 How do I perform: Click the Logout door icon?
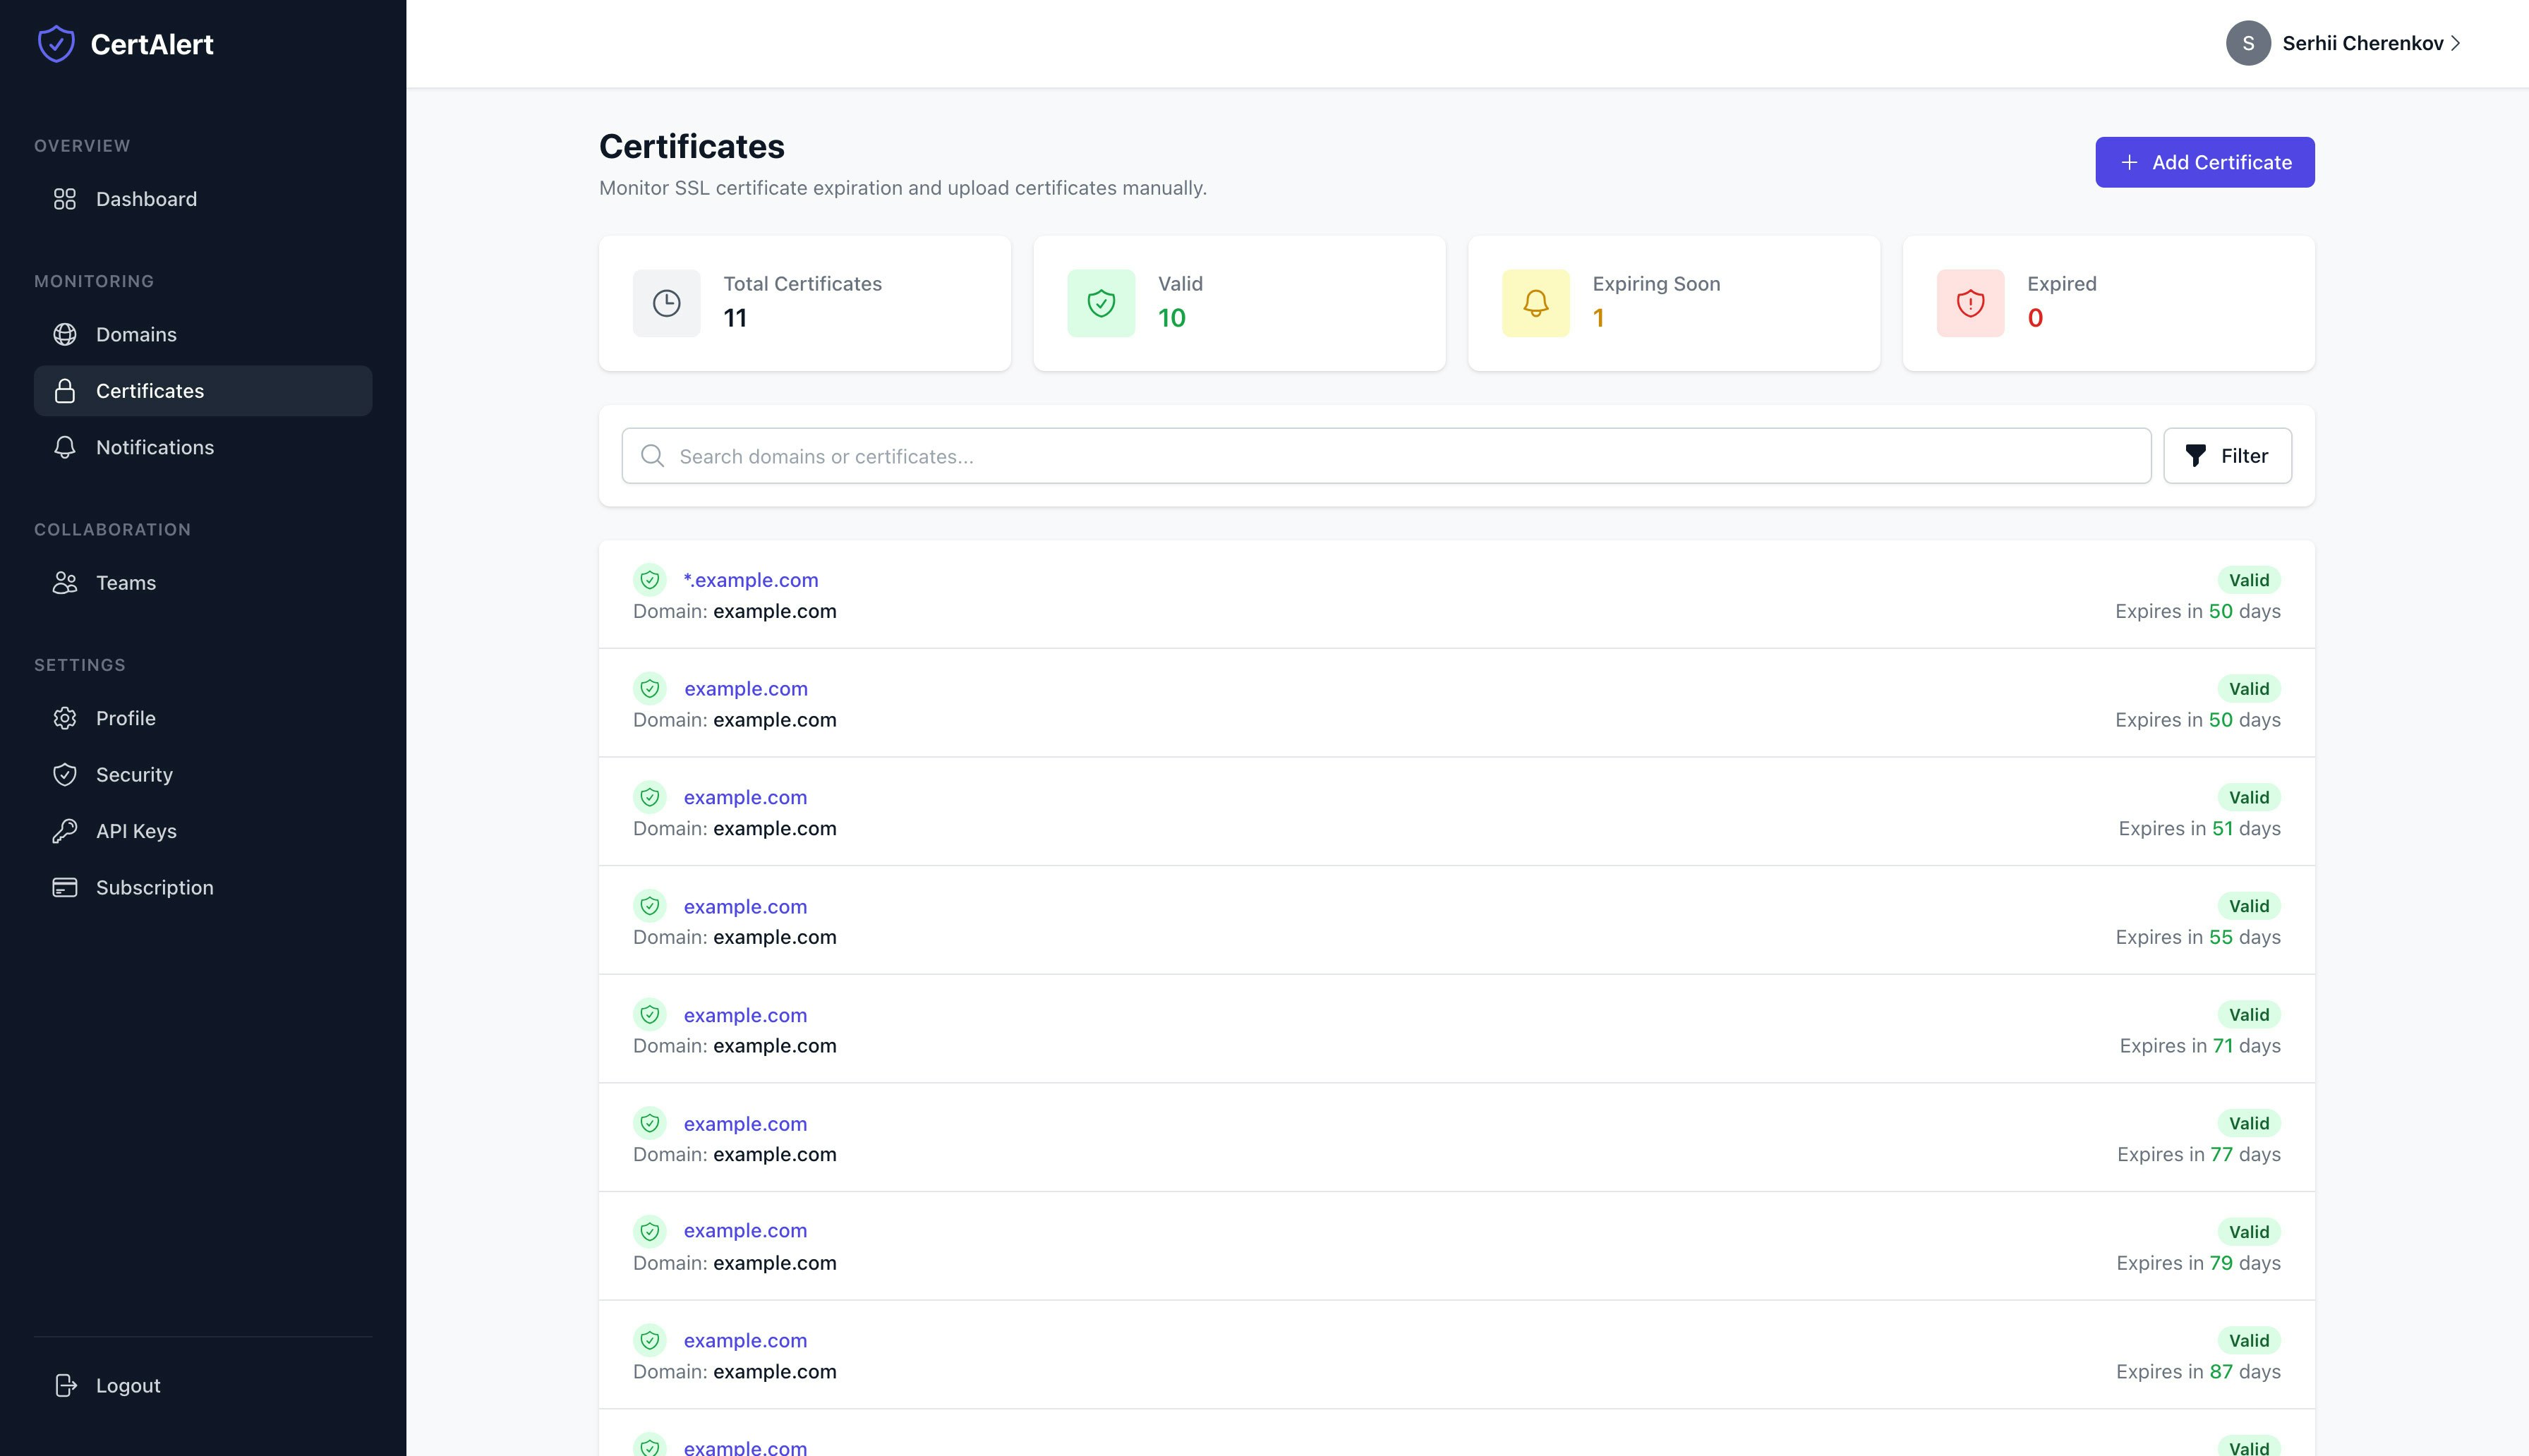[65, 1385]
